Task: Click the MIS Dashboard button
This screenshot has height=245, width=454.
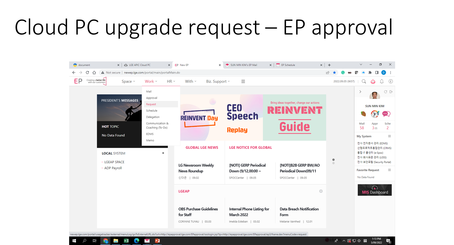Action: click(375, 190)
